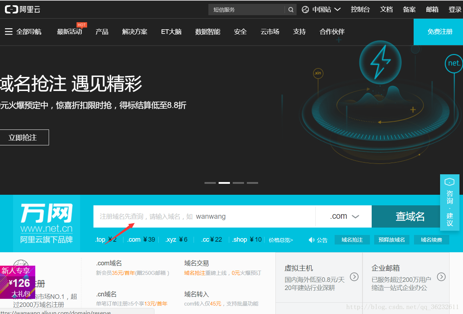Image resolution: width=463 pixels, height=314 pixels.
Task: Click the 万网 logo
Action: click(x=46, y=223)
